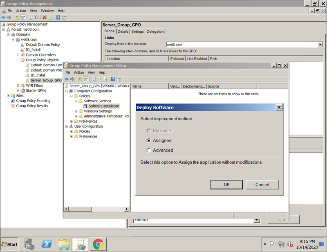Click volume icon in system tray
327x252 pixels.
pos(290,244)
